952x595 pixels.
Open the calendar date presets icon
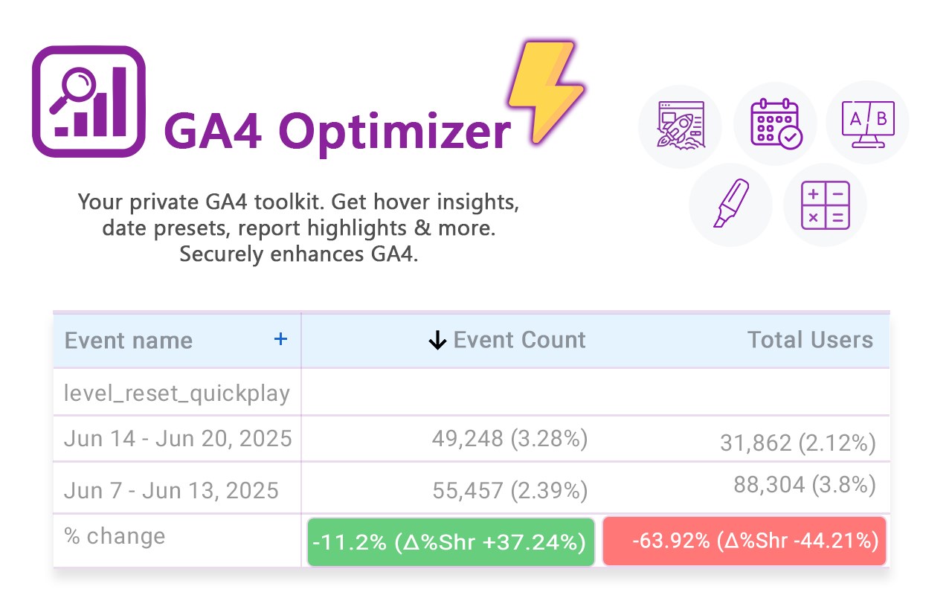(775, 123)
